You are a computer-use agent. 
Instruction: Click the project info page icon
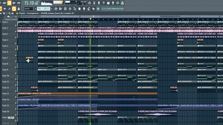click(79, 9)
